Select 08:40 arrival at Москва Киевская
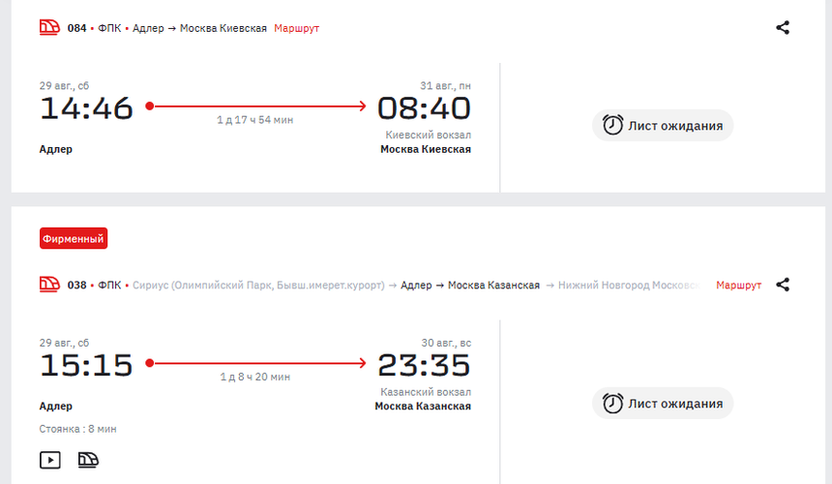Viewport: 832px width, 484px height. point(424,108)
